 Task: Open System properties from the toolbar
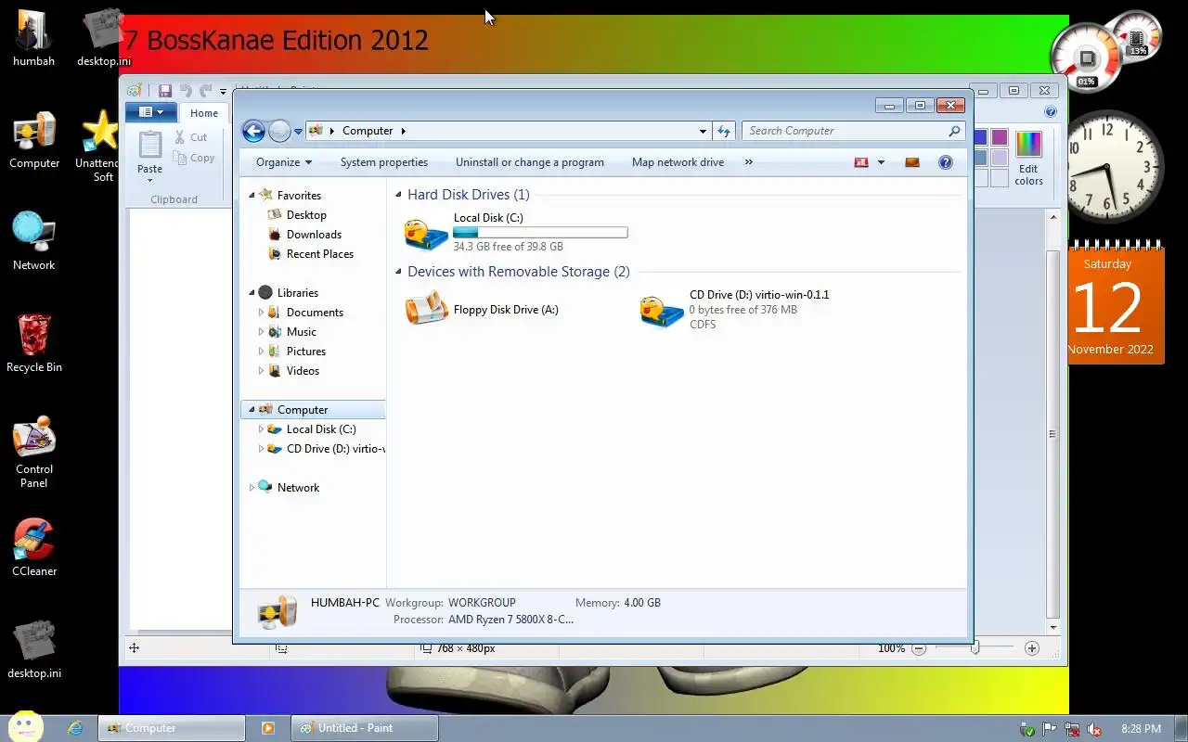coord(384,162)
